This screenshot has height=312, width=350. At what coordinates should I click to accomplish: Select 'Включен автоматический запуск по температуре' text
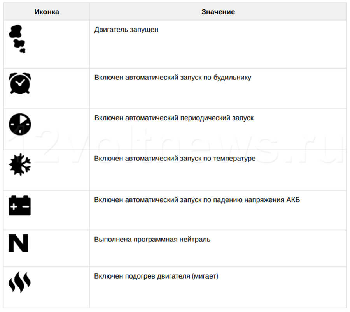click(x=175, y=158)
